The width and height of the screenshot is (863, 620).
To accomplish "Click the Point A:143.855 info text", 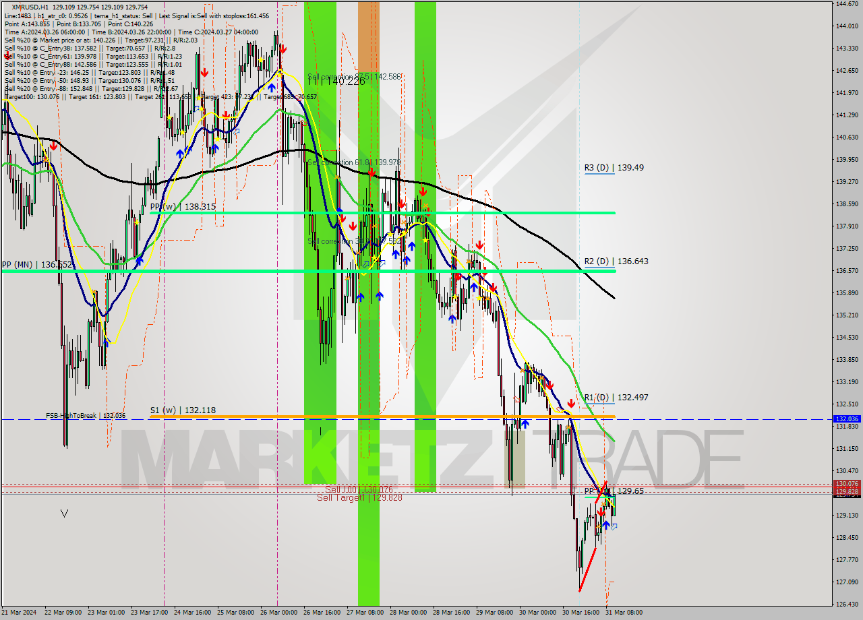I will (27, 24).
